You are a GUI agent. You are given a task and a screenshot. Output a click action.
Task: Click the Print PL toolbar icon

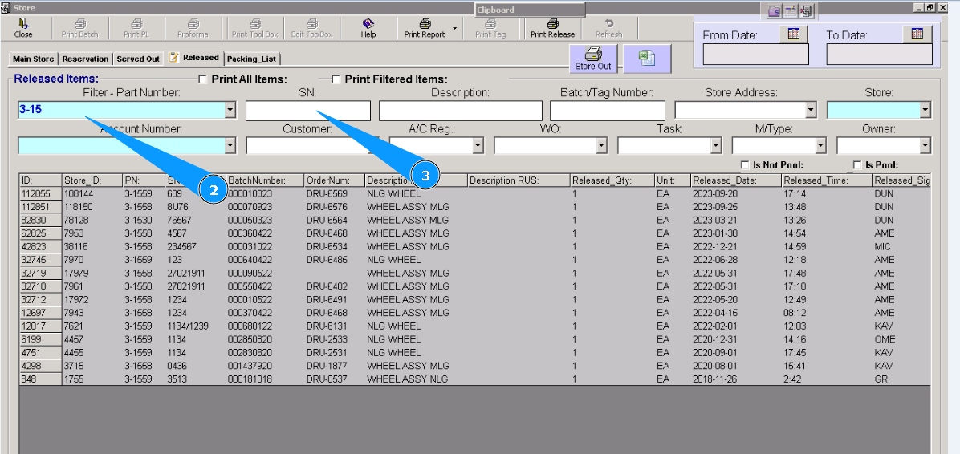136,28
